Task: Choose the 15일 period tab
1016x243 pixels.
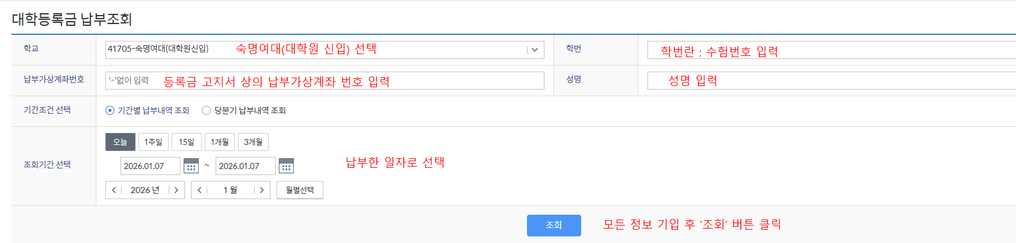Action: 186,142
